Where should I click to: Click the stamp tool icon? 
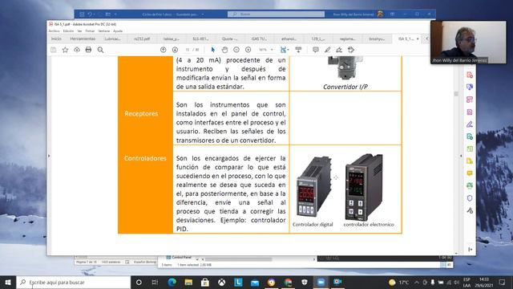pyautogui.click(x=351, y=50)
